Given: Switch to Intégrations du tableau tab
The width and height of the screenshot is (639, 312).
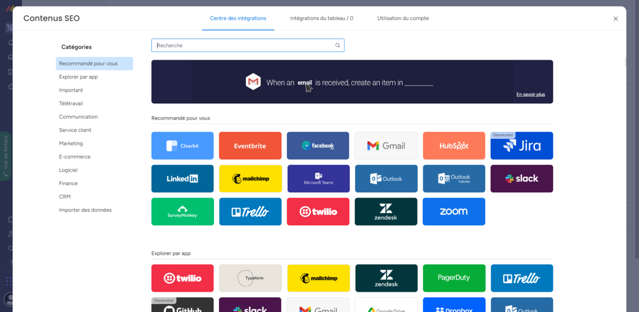Looking at the screenshot, I should click(x=322, y=18).
